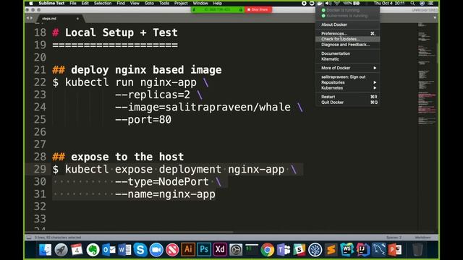
Task: Open Zoom app in the dock
Action: click(x=156, y=250)
